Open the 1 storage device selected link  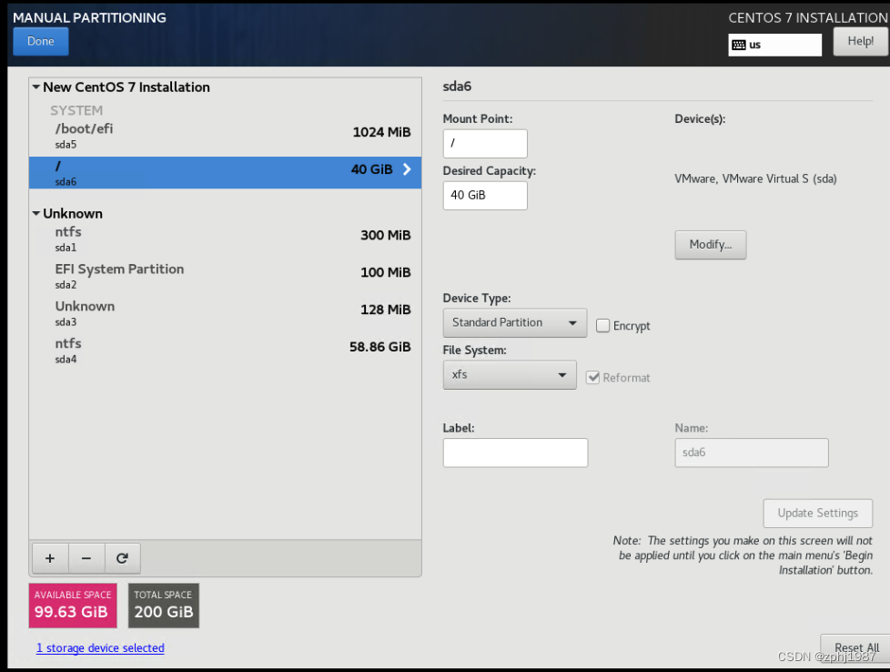pyautogui.click(x=100, y=648)
